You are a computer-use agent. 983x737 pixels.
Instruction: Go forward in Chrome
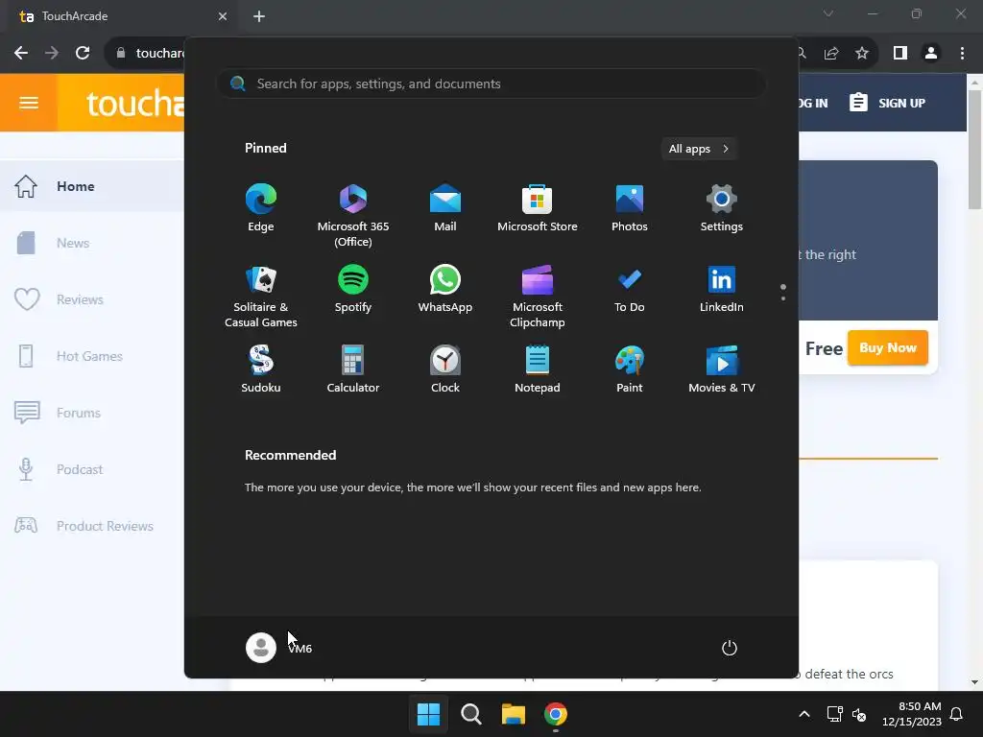coord(52,53)
